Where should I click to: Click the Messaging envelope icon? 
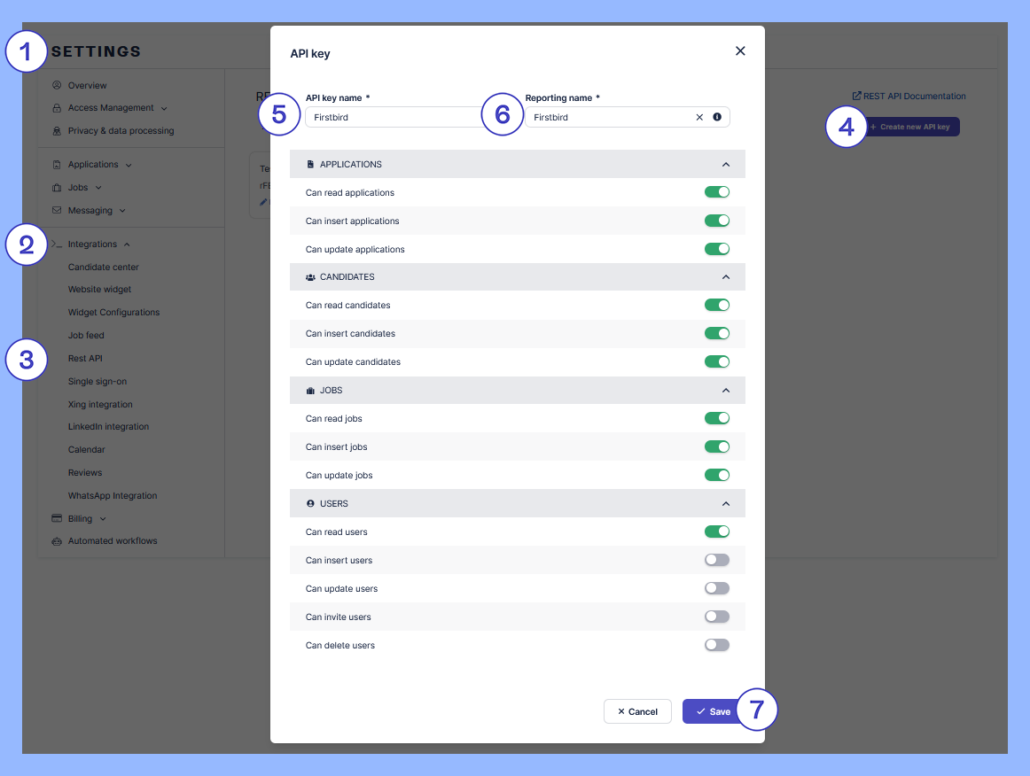point(57,211)
